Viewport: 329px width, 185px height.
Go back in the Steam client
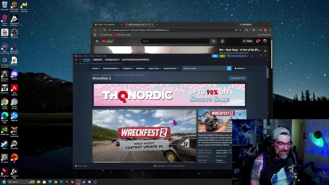pos(76,60)
